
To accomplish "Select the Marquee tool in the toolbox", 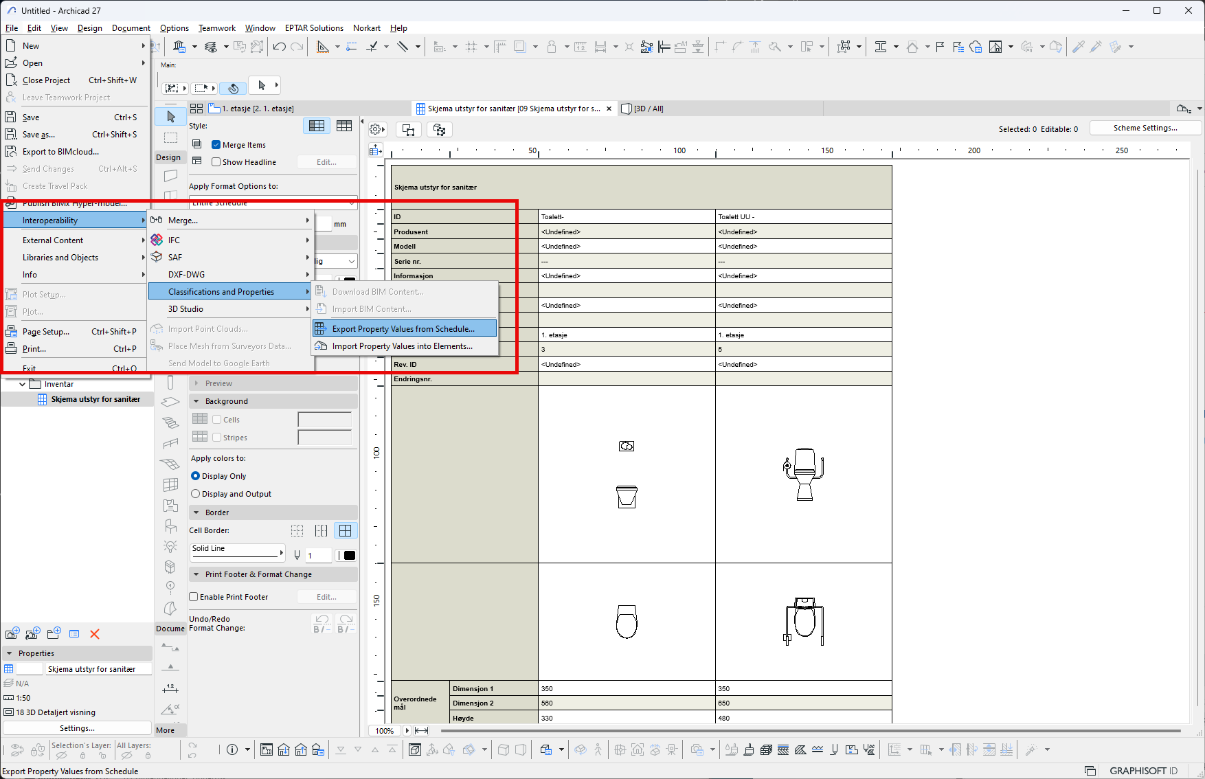I will (x=170, y=137).
